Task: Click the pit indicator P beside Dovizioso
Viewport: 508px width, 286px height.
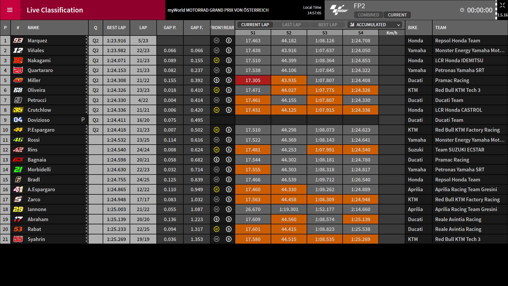Action: pos(83,120)
